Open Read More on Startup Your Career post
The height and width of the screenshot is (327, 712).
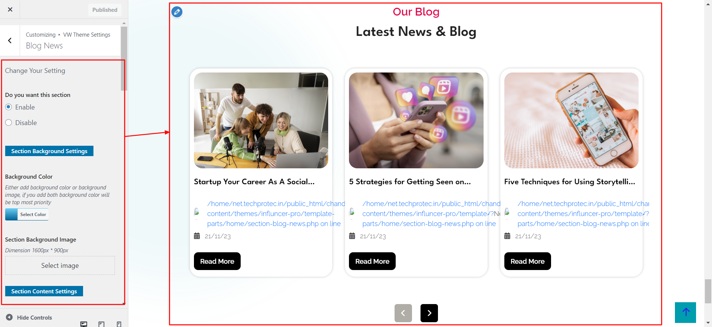pyautogui.click(x=217, y=261)
